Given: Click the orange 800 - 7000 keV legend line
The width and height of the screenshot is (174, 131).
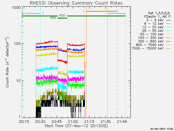Looking at the screenshot, I should point(168,45).
